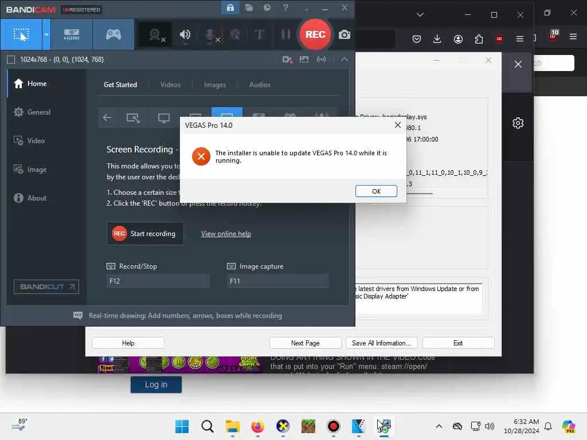Toggle mouse click effects icon in Bandicam
This screenshot has width=587, height=440.
pos(235,35)
